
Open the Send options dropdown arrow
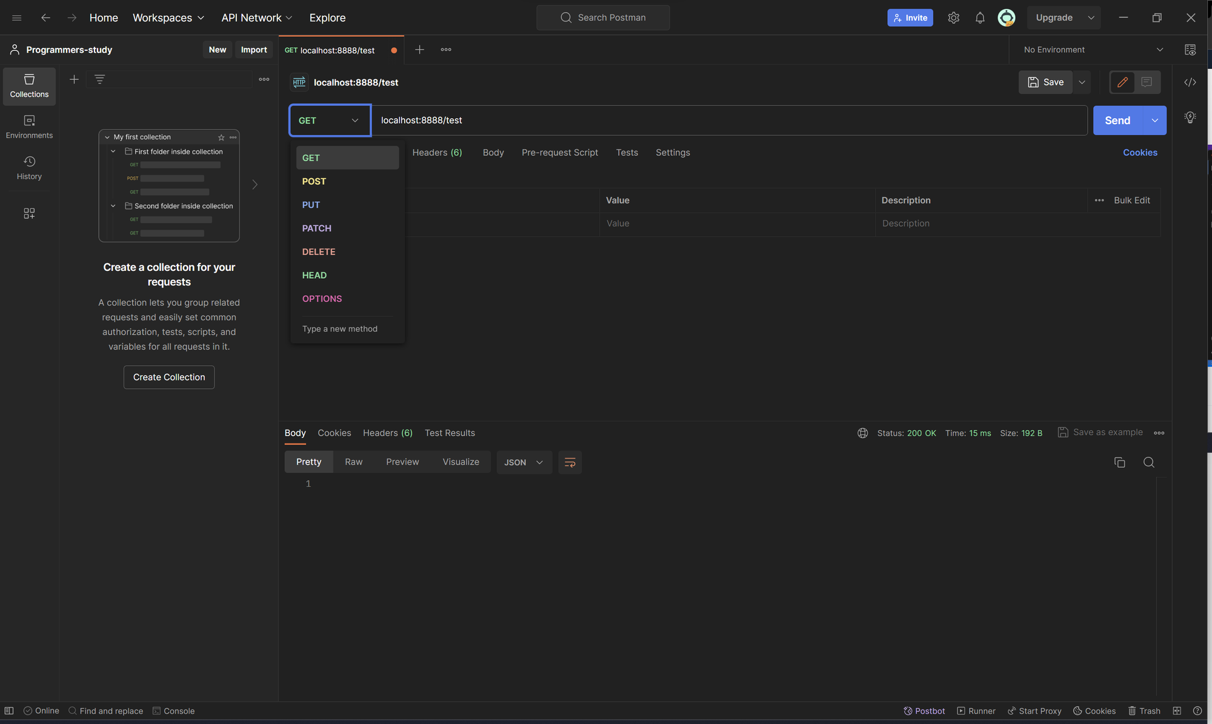[x=1154, y=121]
